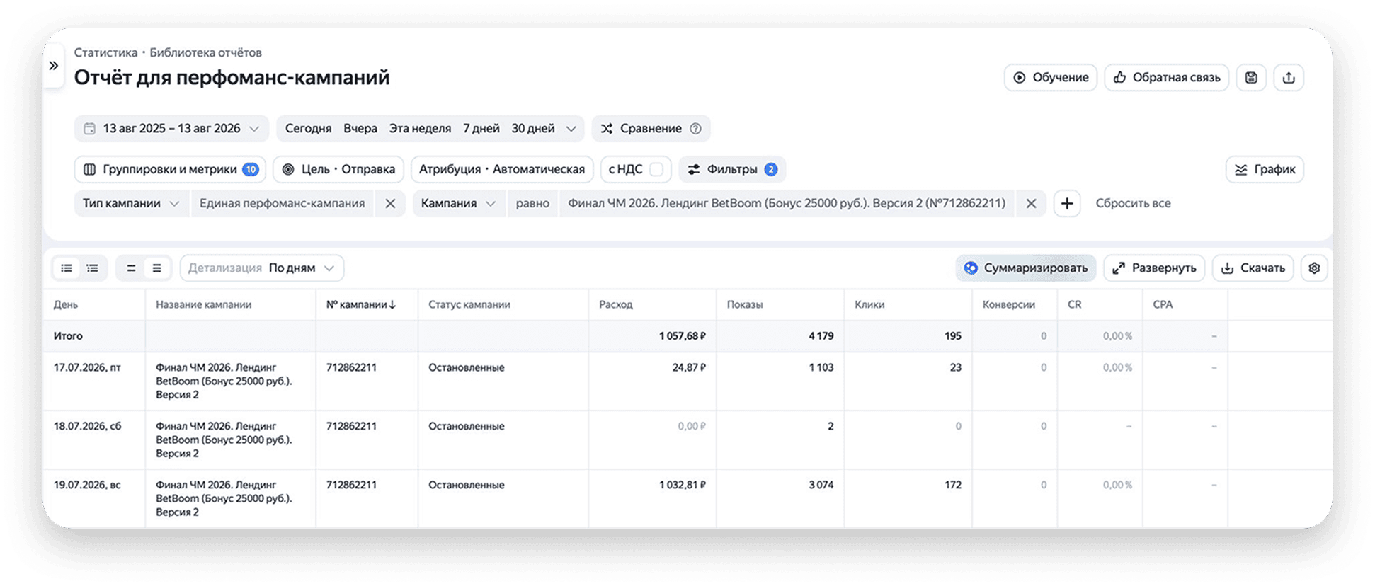Sort by the CR column header
1375x586 pixels.
[1075, 305]
